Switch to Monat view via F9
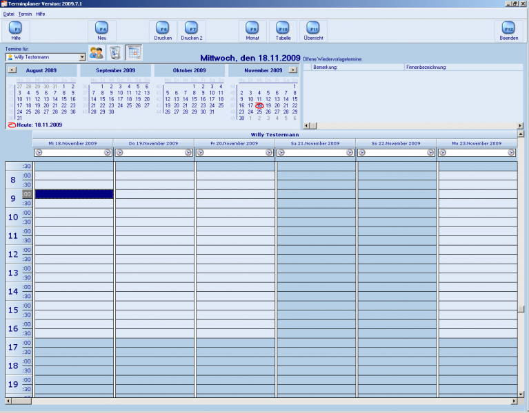Viewport: 529px width, 413px height. click(x=252, y=30)
